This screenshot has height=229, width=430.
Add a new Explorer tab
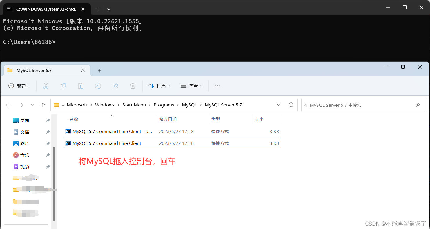pyautogui.click(x=99, y=70)
